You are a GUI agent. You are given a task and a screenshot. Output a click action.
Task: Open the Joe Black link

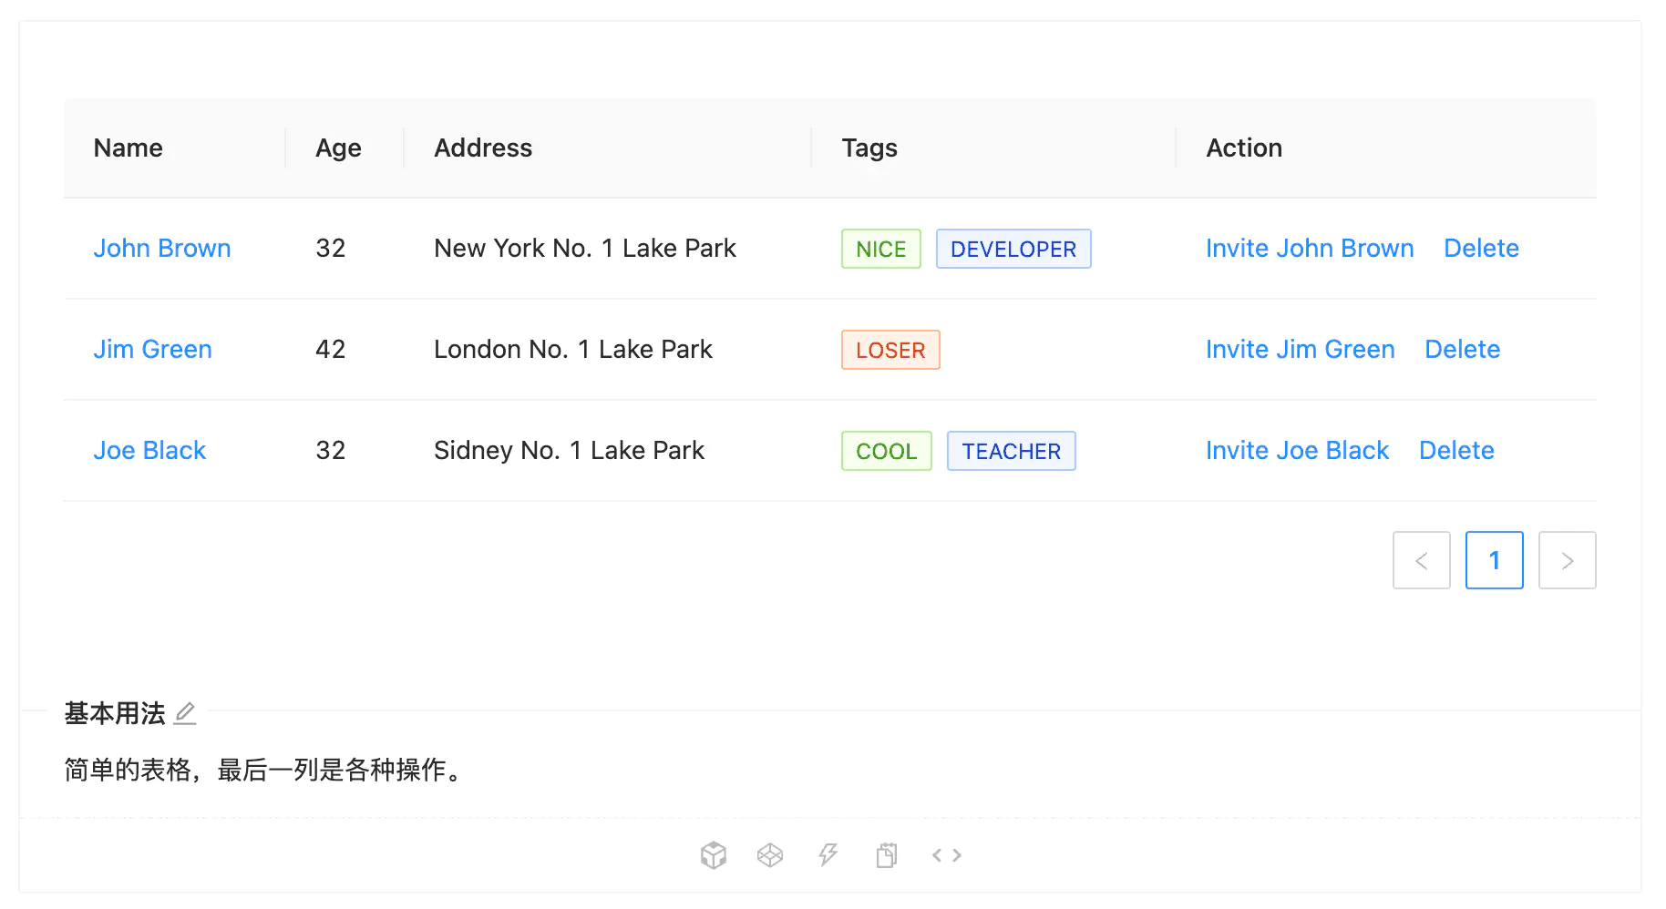(149, 450)
